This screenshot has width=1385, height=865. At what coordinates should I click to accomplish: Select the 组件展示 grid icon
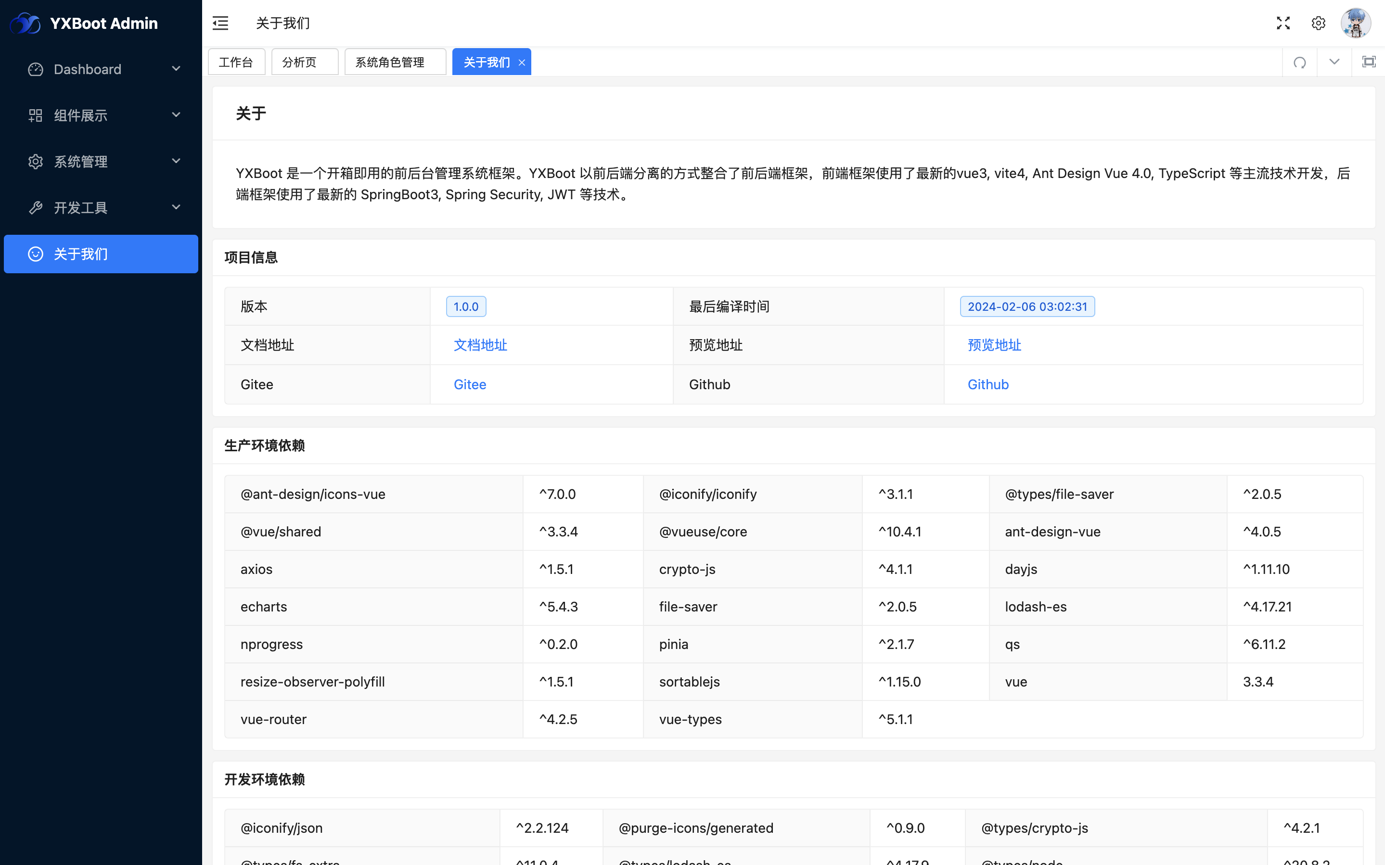36,115
